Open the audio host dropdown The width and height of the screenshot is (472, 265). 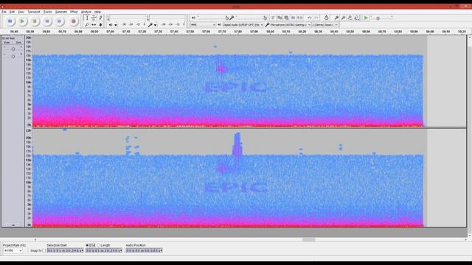(203, 24)
